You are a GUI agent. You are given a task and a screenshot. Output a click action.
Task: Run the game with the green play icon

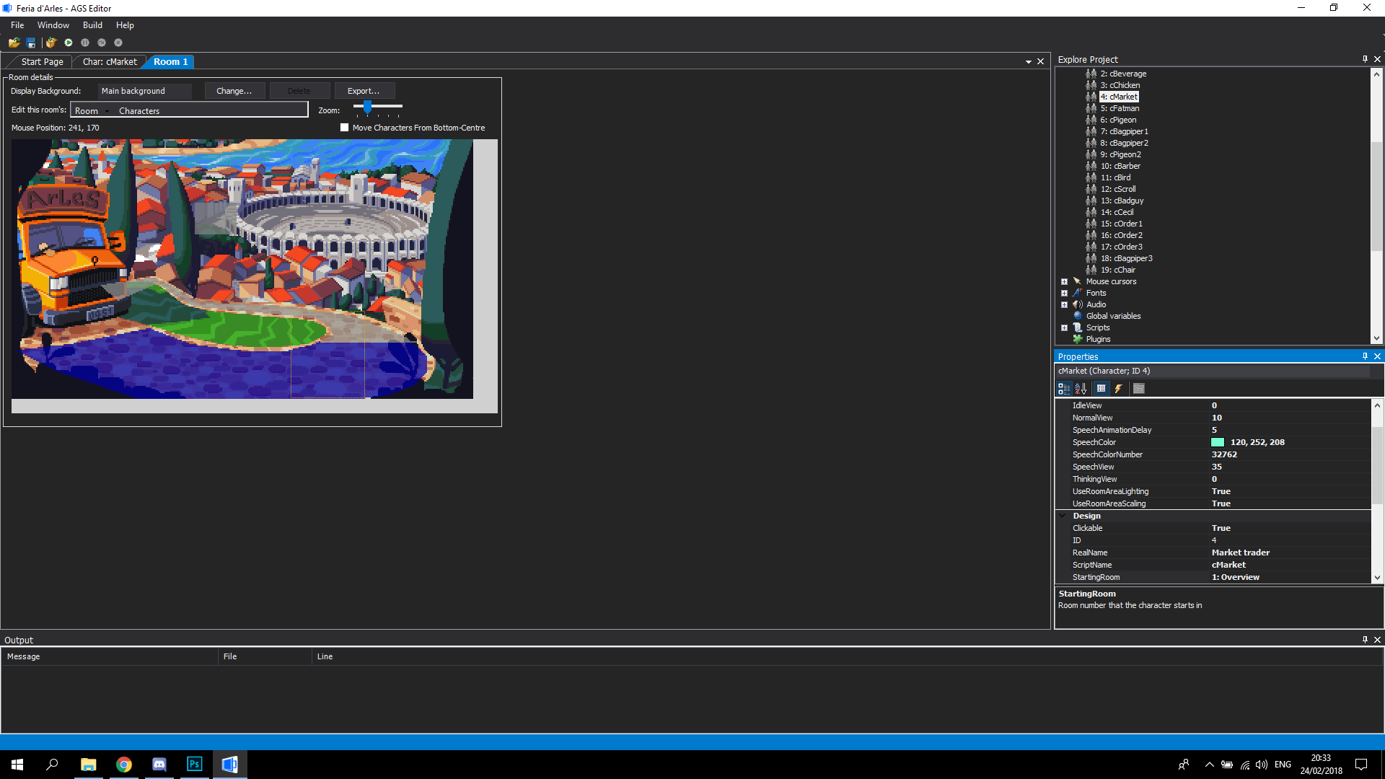pos(69,43)
